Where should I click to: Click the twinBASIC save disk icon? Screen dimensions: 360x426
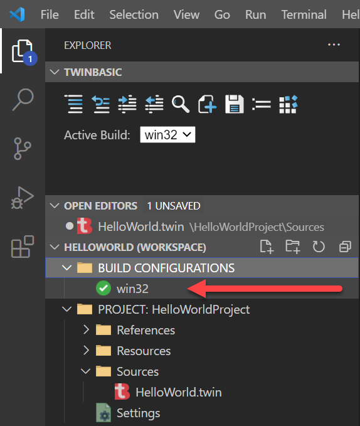(x=235, y=104)
